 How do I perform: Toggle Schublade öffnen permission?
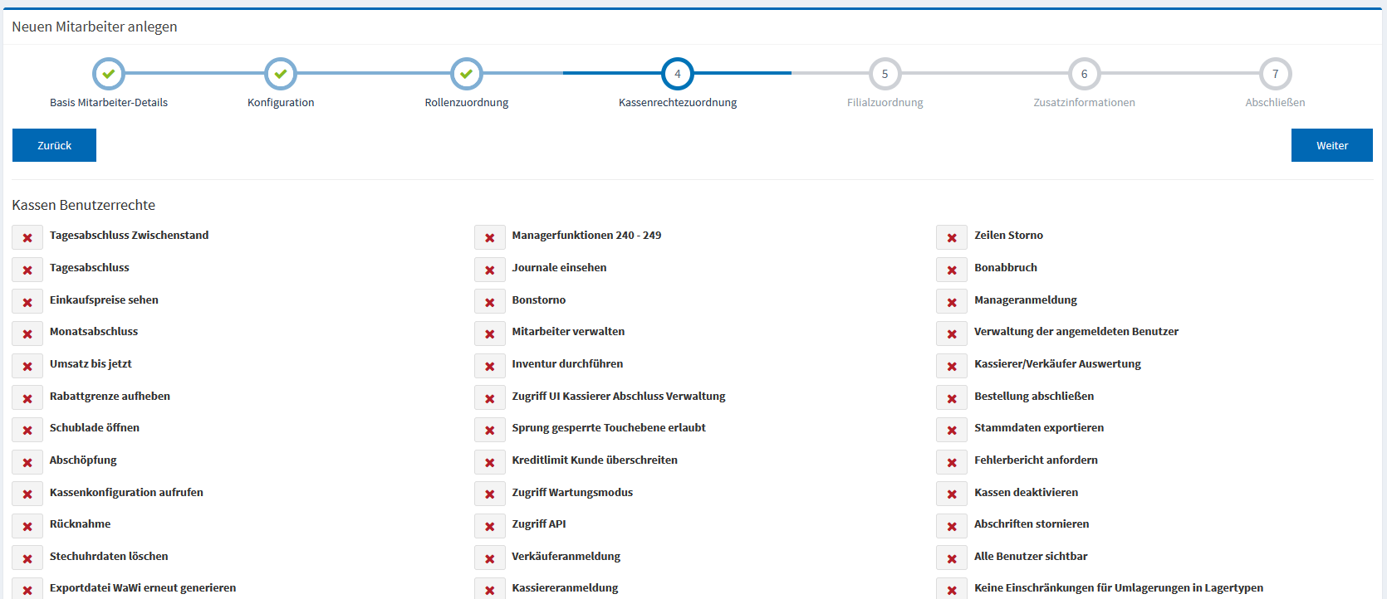coord(27,430)
